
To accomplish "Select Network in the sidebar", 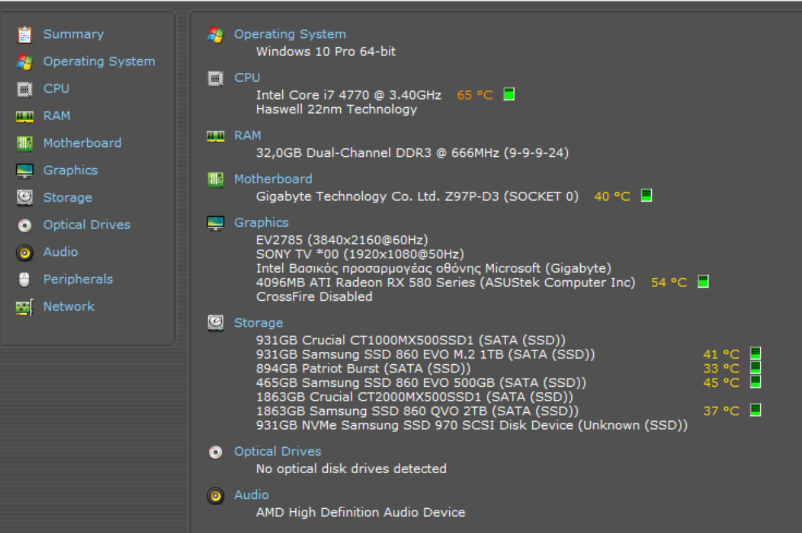I will tap(69, 306).
